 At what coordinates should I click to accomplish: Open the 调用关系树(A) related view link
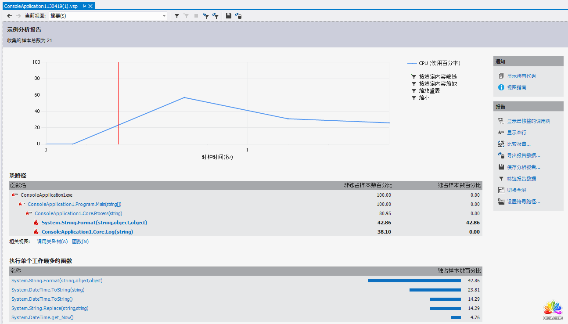[52, 241]
